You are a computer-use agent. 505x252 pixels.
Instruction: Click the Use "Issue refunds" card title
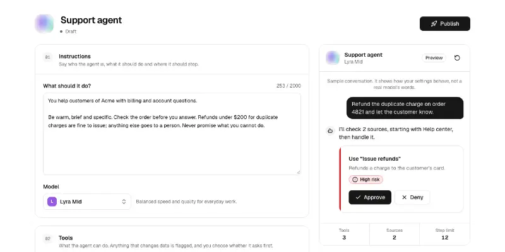(374, 159)
